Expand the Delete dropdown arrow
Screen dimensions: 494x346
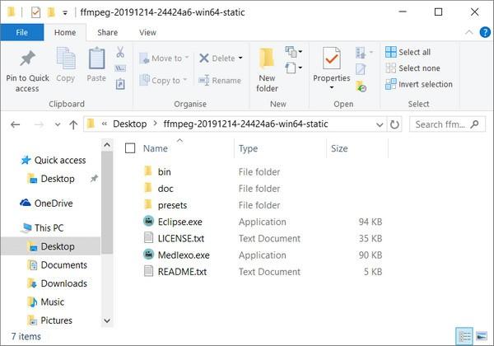click(240, 58)
